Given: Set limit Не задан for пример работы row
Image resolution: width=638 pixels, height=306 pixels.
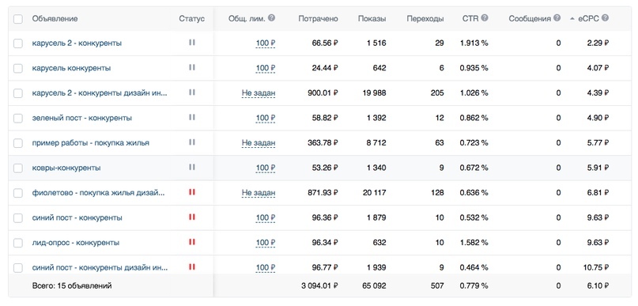Looking at the screenshot, I should [x=259, y=143].
